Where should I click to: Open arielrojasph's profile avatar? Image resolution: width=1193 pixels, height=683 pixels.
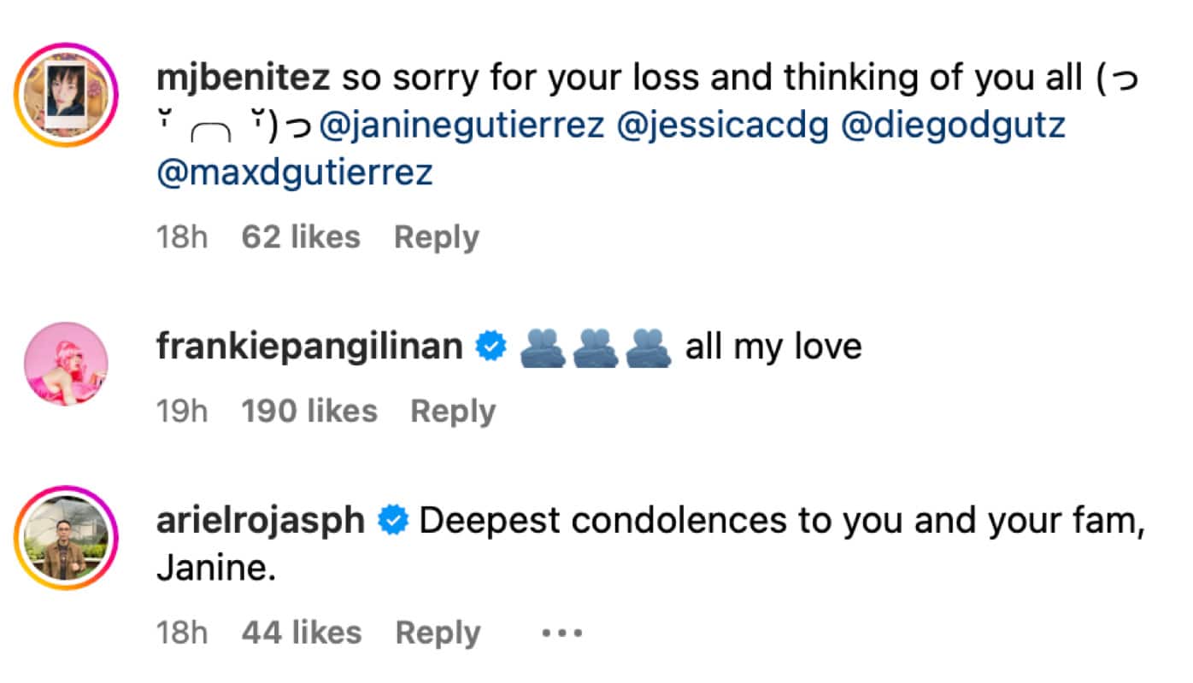click(x=66, y=537)
